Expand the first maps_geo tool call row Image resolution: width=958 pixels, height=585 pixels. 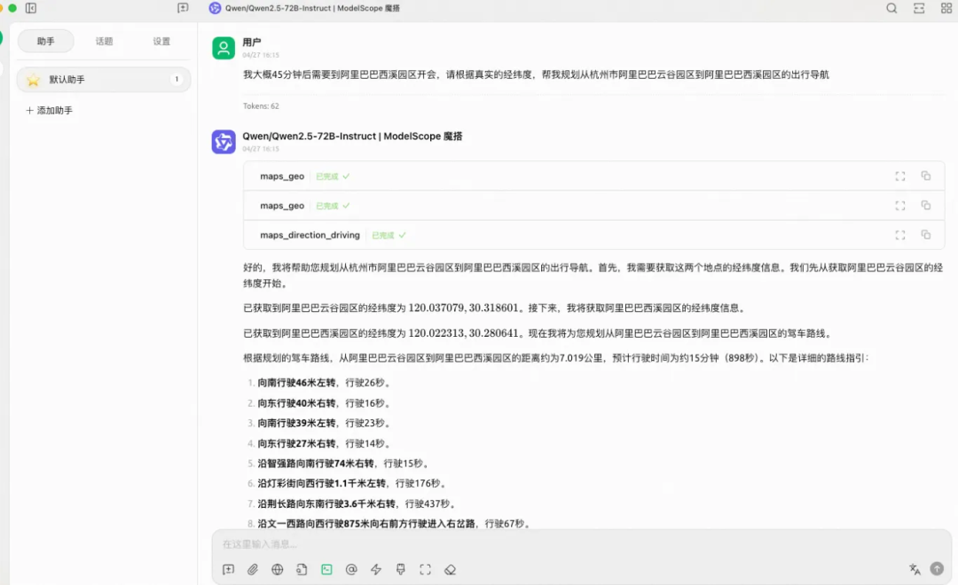coord(593,175)
